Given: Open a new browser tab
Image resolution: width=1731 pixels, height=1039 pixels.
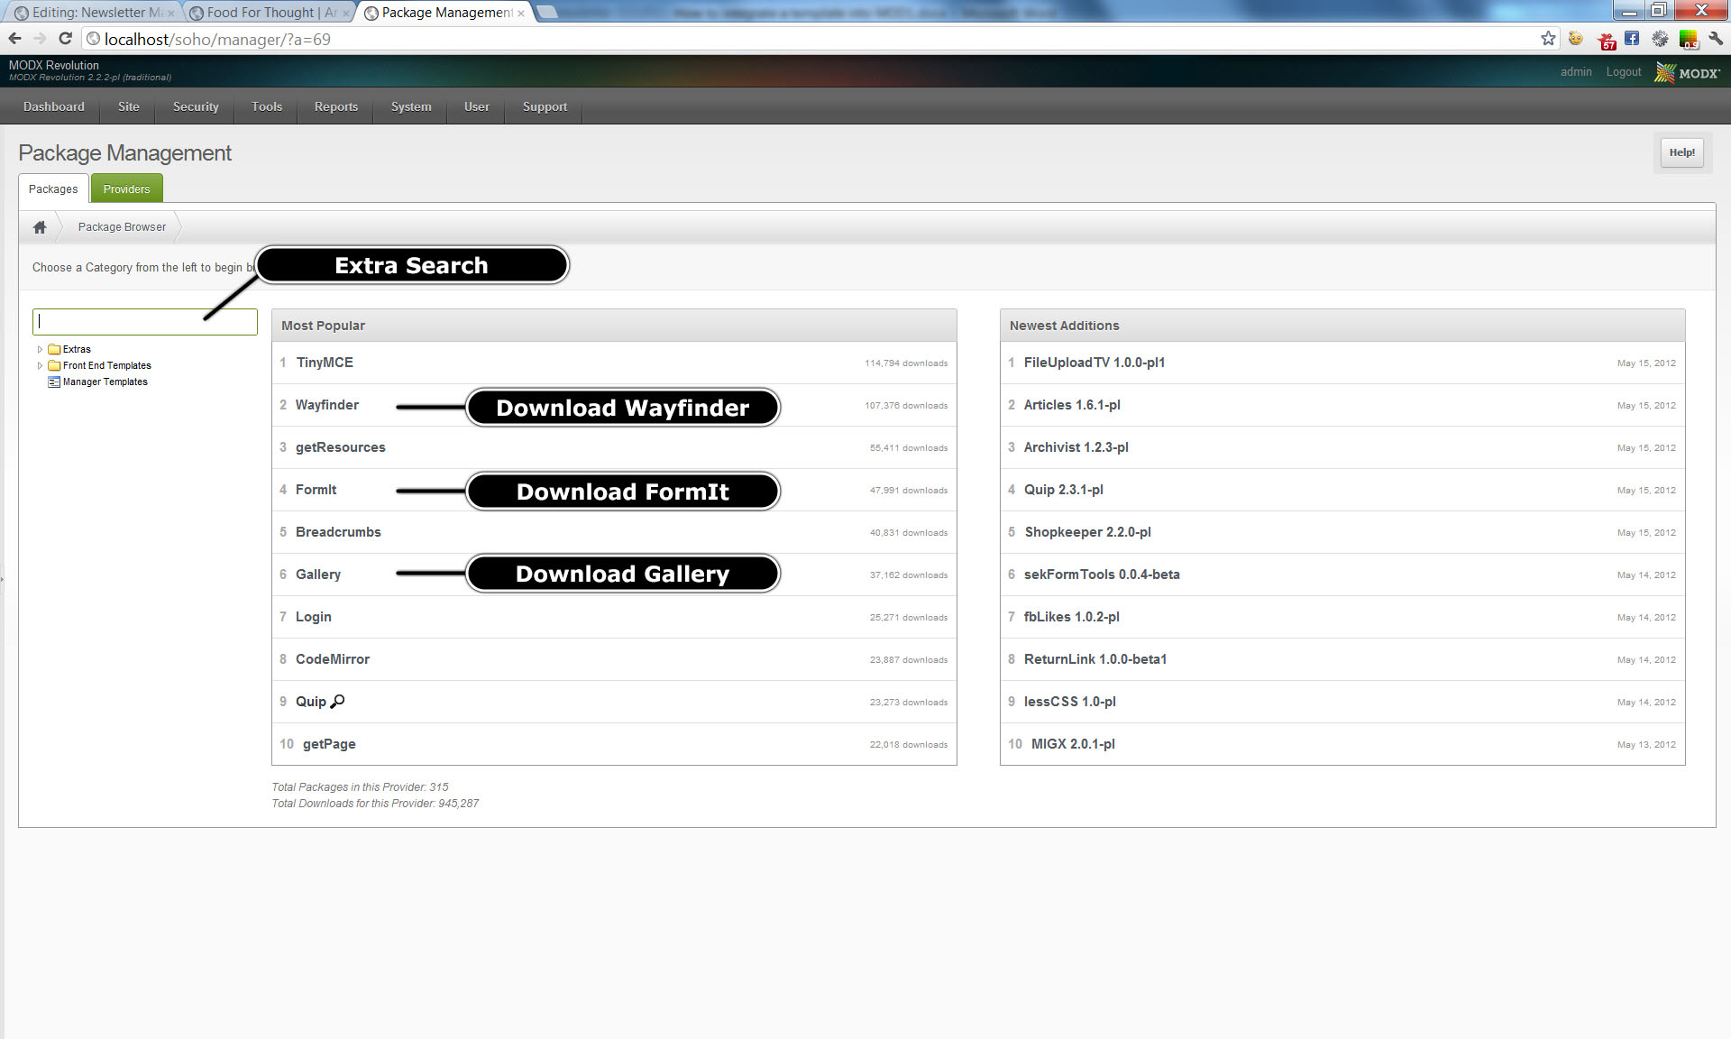Looking at the screenshot, I should tap(547, 13).
